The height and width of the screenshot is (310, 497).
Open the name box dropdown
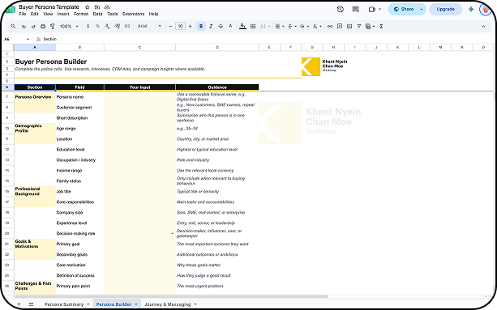(x=28, y=39)
